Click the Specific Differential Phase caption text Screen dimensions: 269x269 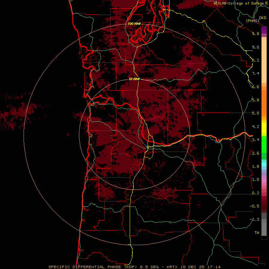[134, 267]
